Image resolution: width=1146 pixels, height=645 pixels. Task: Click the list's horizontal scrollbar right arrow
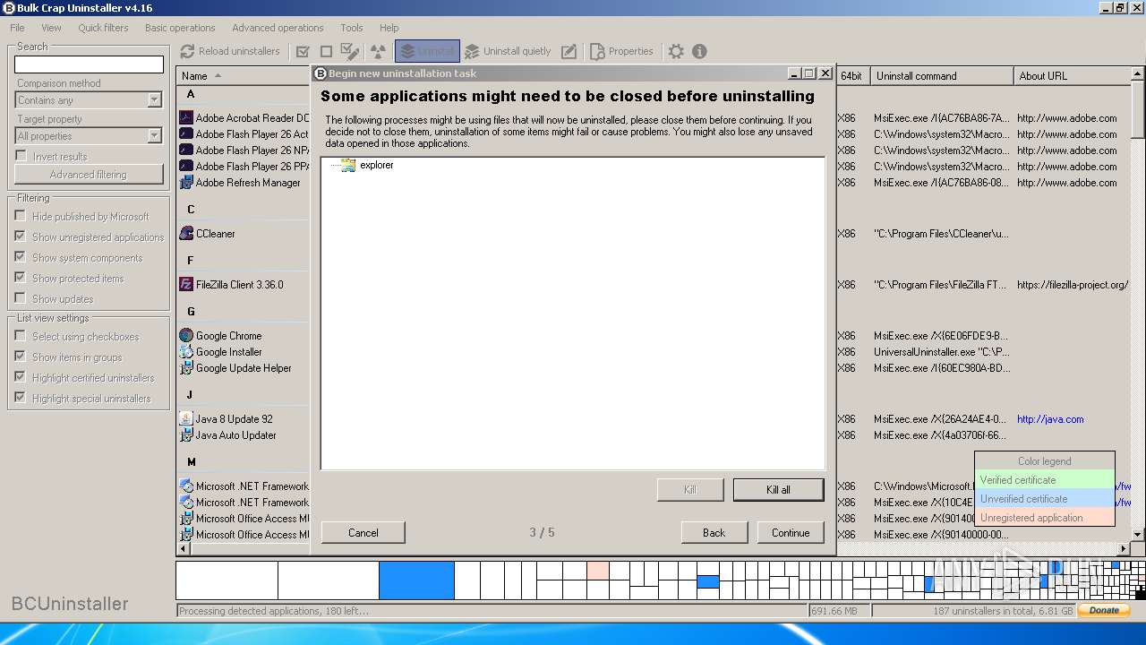[1125, 548]
